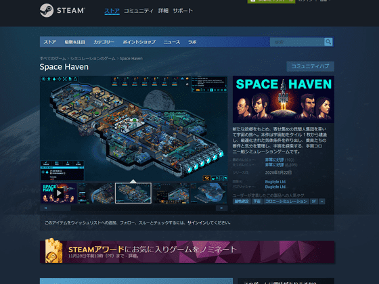379x284 pixels.
Task: Play the Space Haven trailer thumbnail
Action: coord(59,193)
